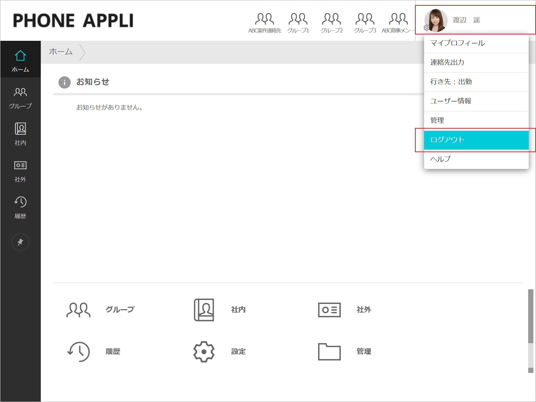Open the 設定 gear tile at the bottom
Viewport: 536px width, 402px height.
tap(204, 352)
